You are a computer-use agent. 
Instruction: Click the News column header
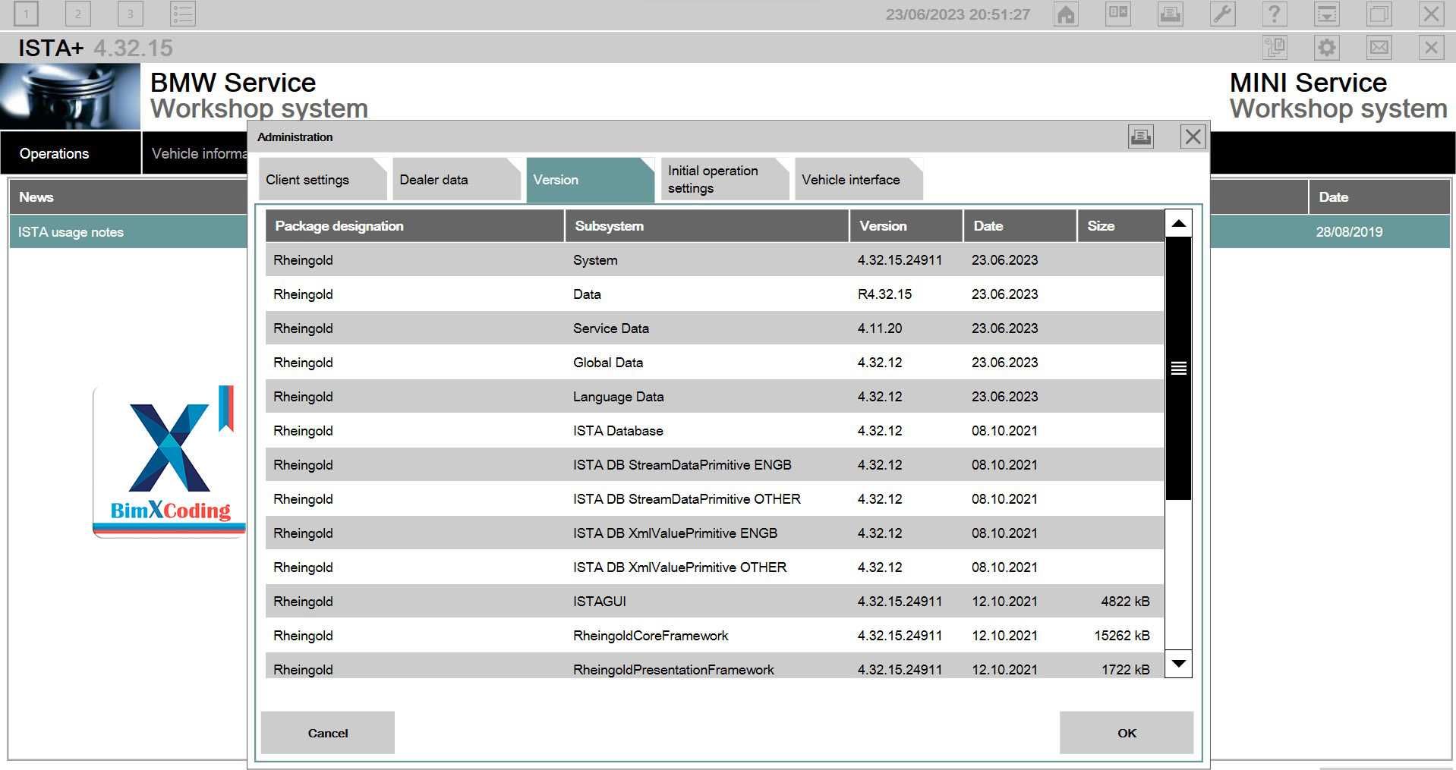click(128, 197)
